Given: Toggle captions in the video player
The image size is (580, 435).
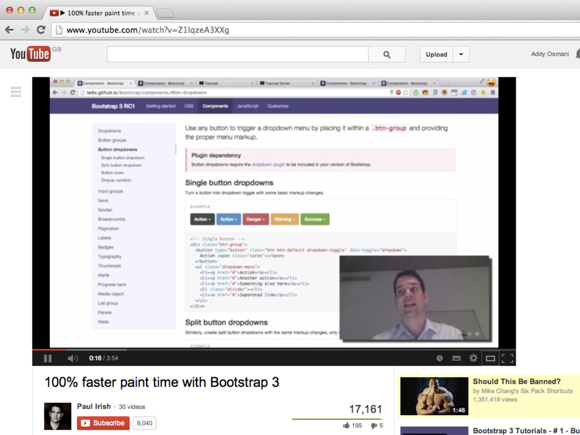Looking at the screenshot, I should (456, 358).
